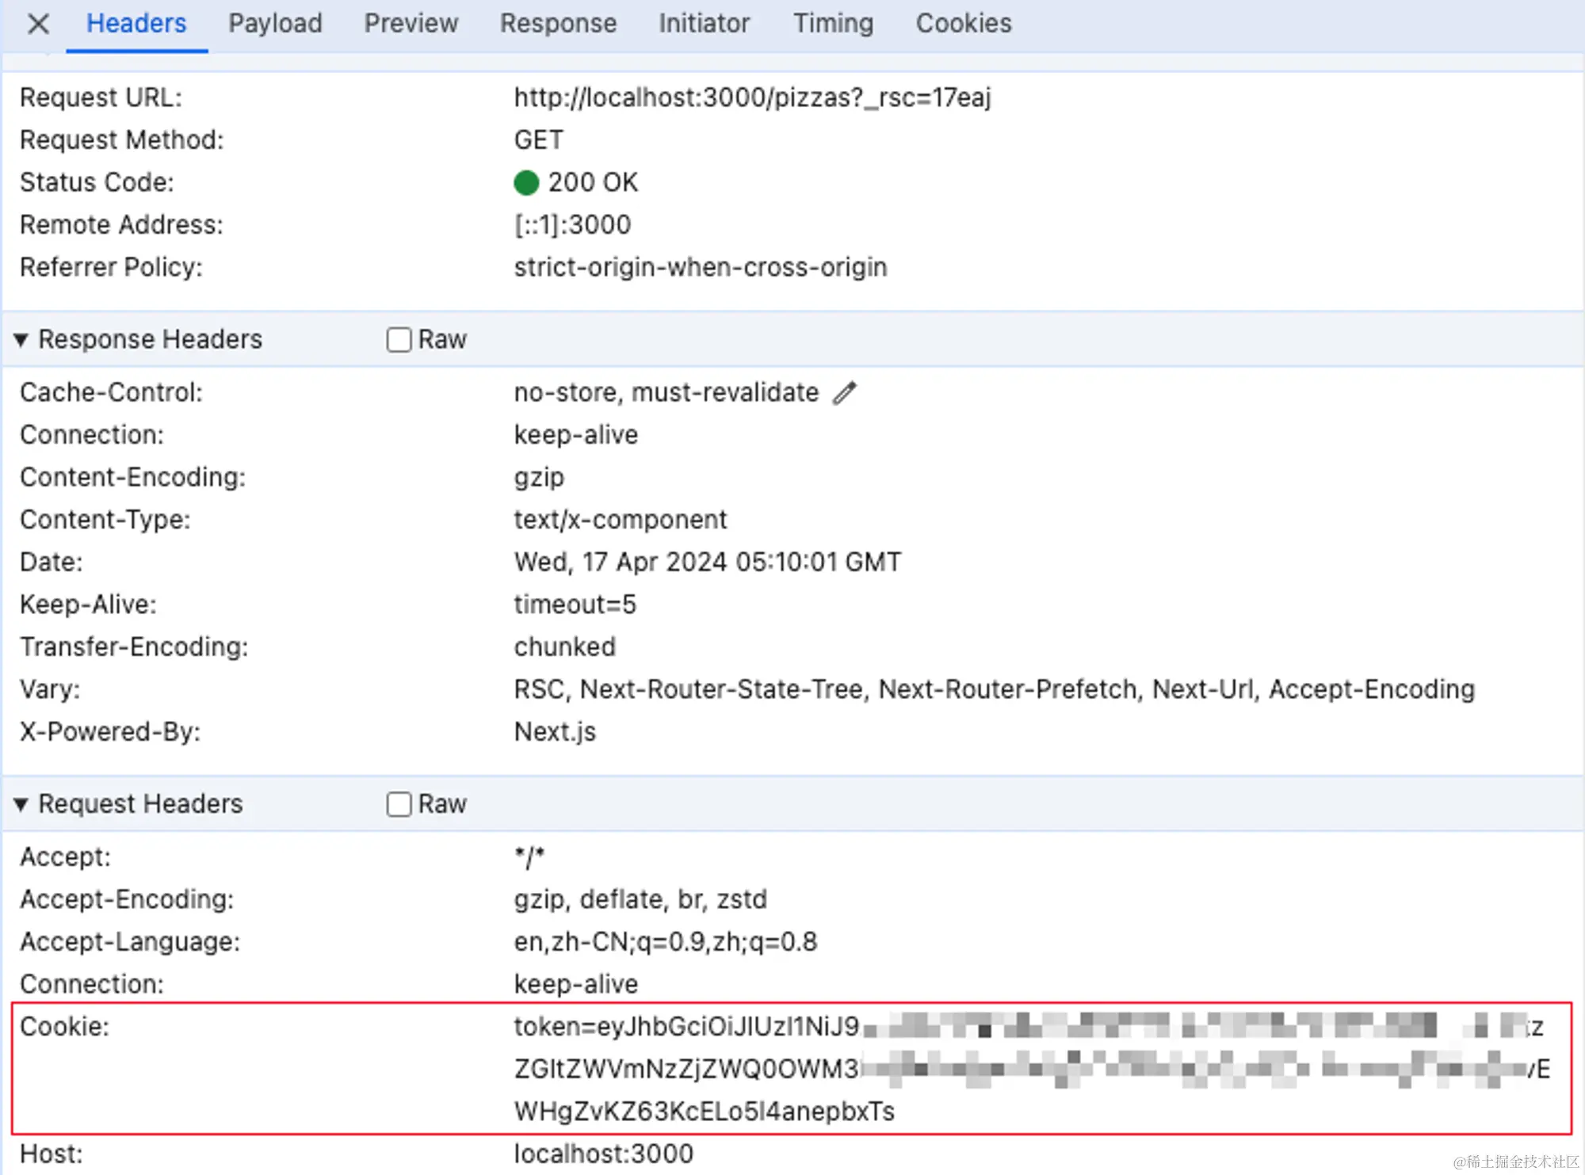
Task: Click the green 200 OK status indicator
Action: tap(526, 182)
